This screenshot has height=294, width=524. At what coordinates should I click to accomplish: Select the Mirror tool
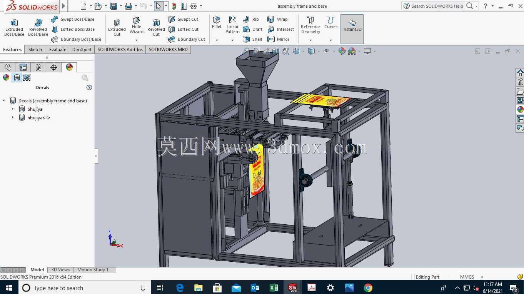tap(278, 39)
